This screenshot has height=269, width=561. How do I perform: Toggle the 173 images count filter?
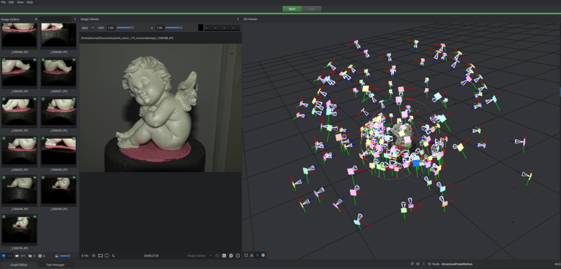pos(7,256)
